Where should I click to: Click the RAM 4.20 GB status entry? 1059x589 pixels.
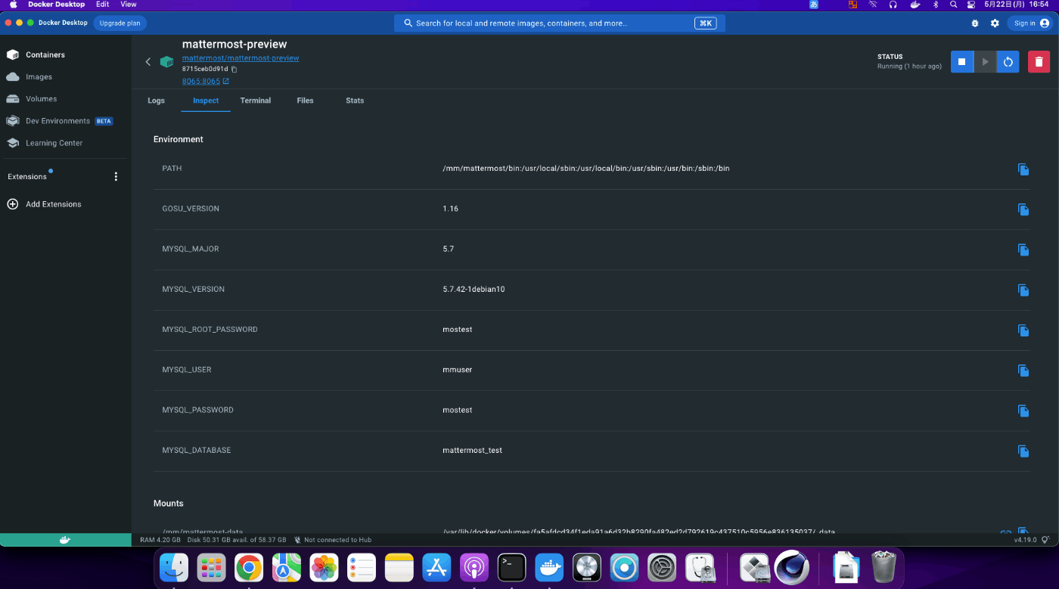tap(160, 540)
